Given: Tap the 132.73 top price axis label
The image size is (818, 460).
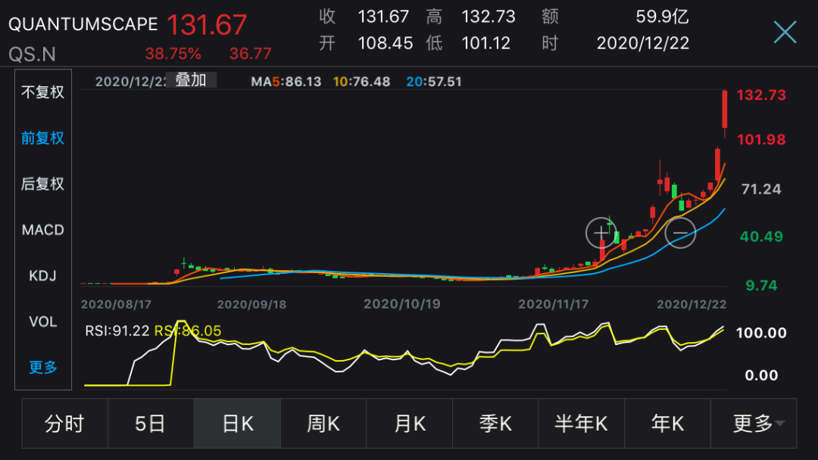Looking at the screenshot, I should [x=761, y=95].
